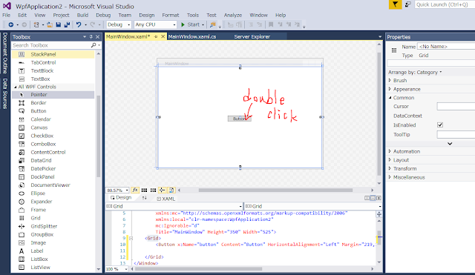The width and height of the screenshot is (475, 275).
Task: Open the Arrange by: Category dropdown
Action: [415, 73]
